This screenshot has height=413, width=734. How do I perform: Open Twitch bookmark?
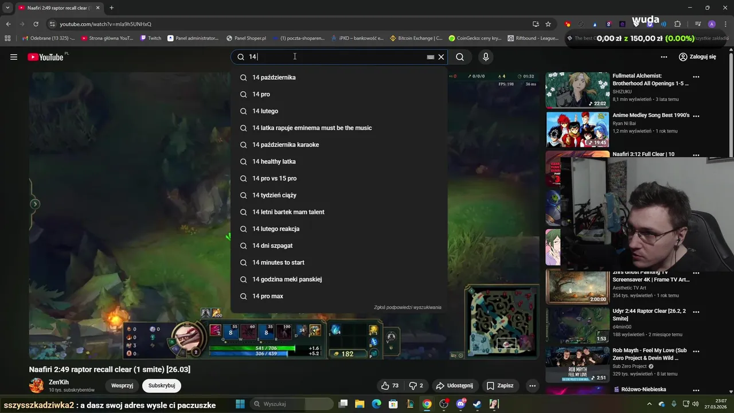[151, 38]
